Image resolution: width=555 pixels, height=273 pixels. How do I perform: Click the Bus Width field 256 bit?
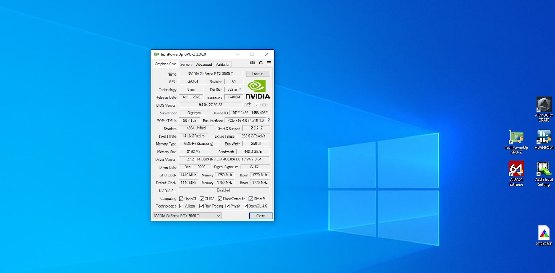[256, 144]
